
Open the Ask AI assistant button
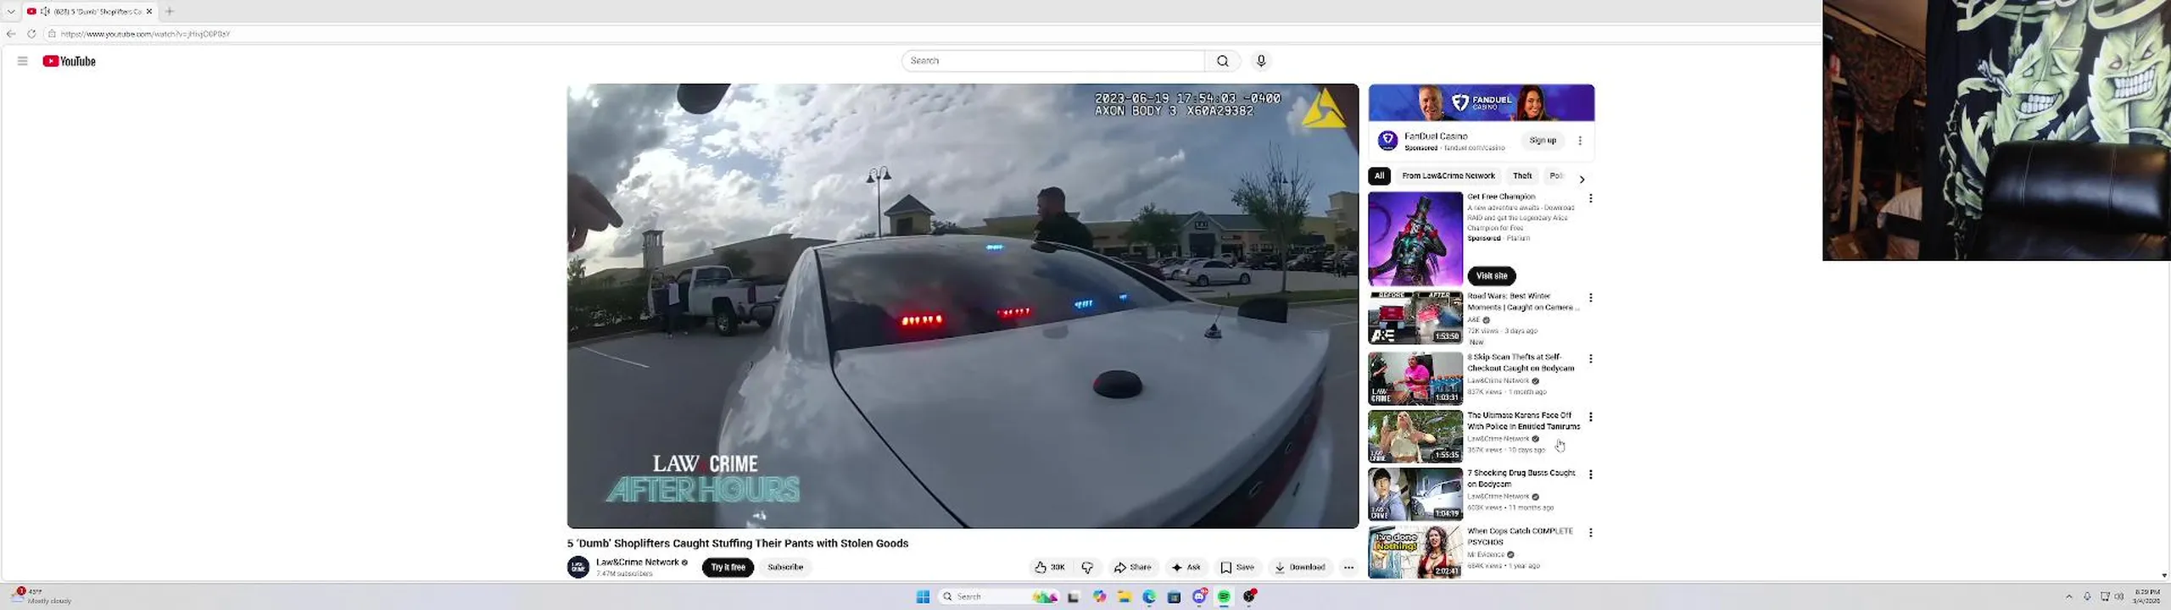coord(1186,568)
